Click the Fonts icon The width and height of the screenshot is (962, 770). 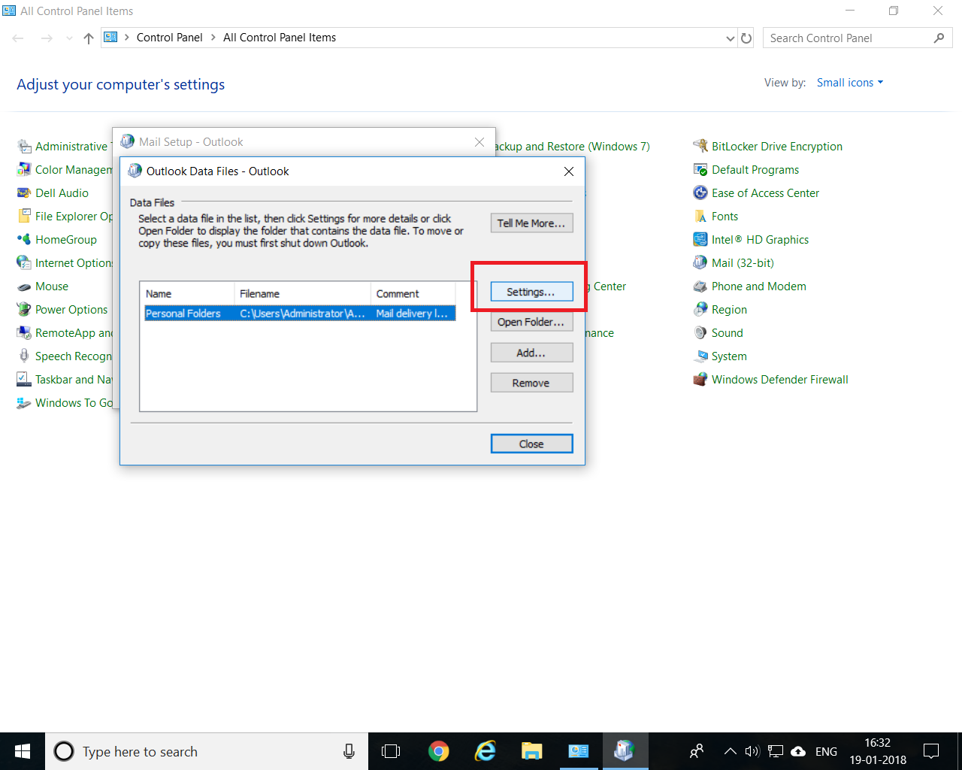click(700, 216)
